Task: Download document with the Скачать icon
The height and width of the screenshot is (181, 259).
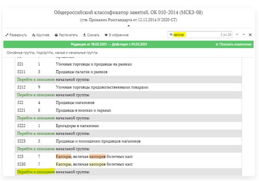Action: [83, 35]
